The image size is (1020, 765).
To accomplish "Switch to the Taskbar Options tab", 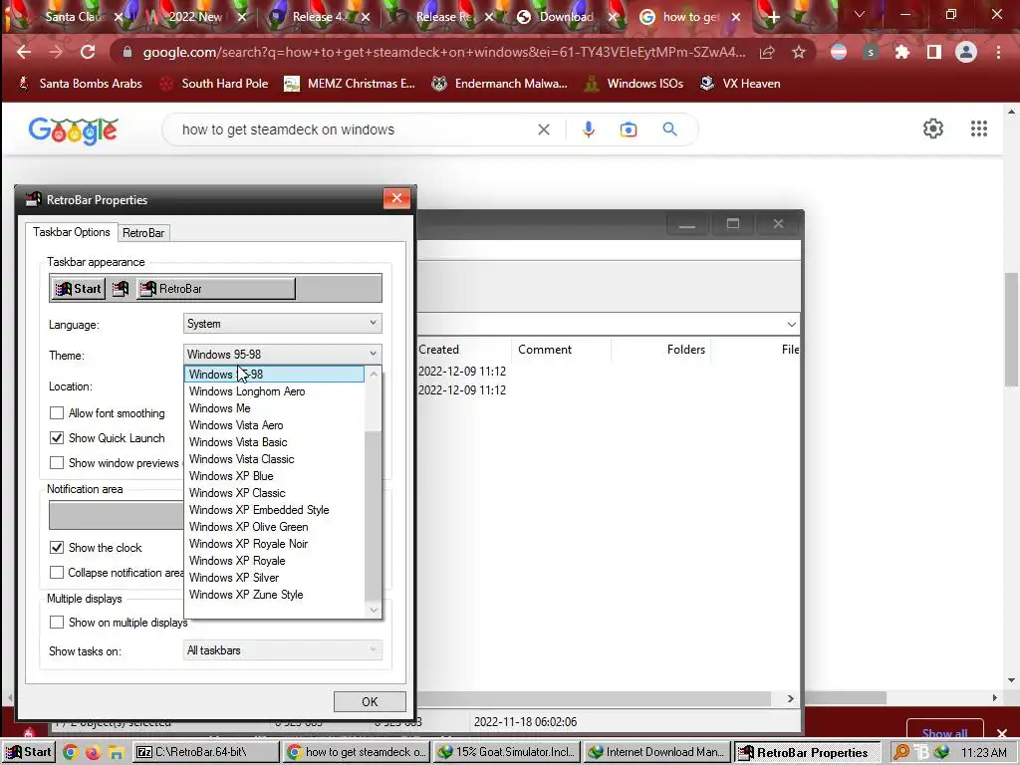I will tap(72, 231).
